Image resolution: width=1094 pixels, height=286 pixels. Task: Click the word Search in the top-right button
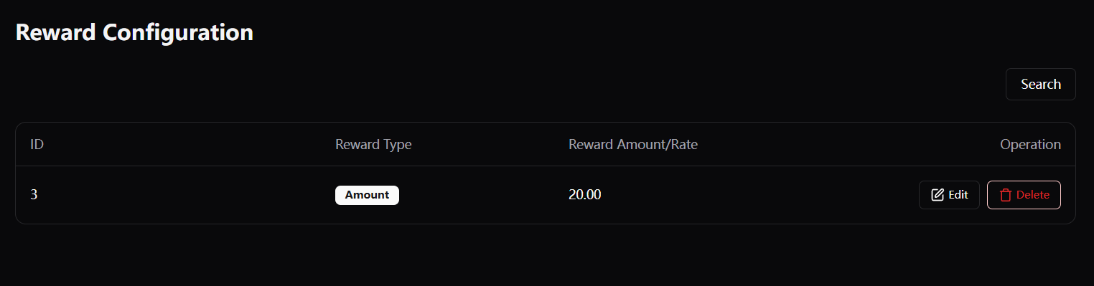(1040, 84)
